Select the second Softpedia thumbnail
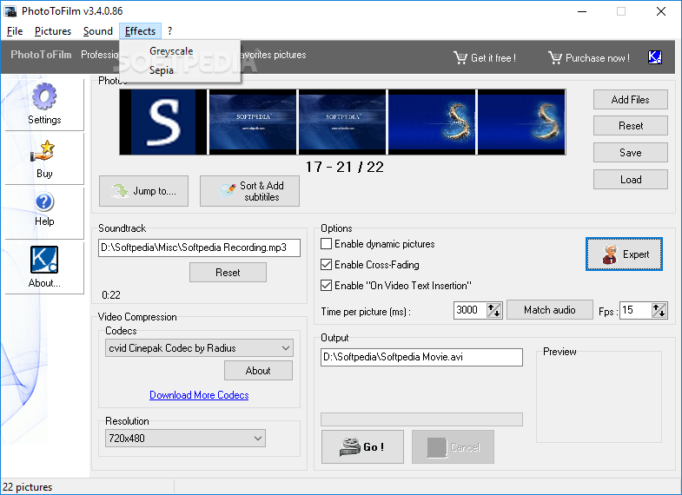Screen dimensions: 682x495 click(253, 122)
